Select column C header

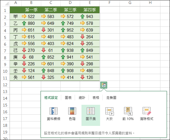click(x=51, y=3)
